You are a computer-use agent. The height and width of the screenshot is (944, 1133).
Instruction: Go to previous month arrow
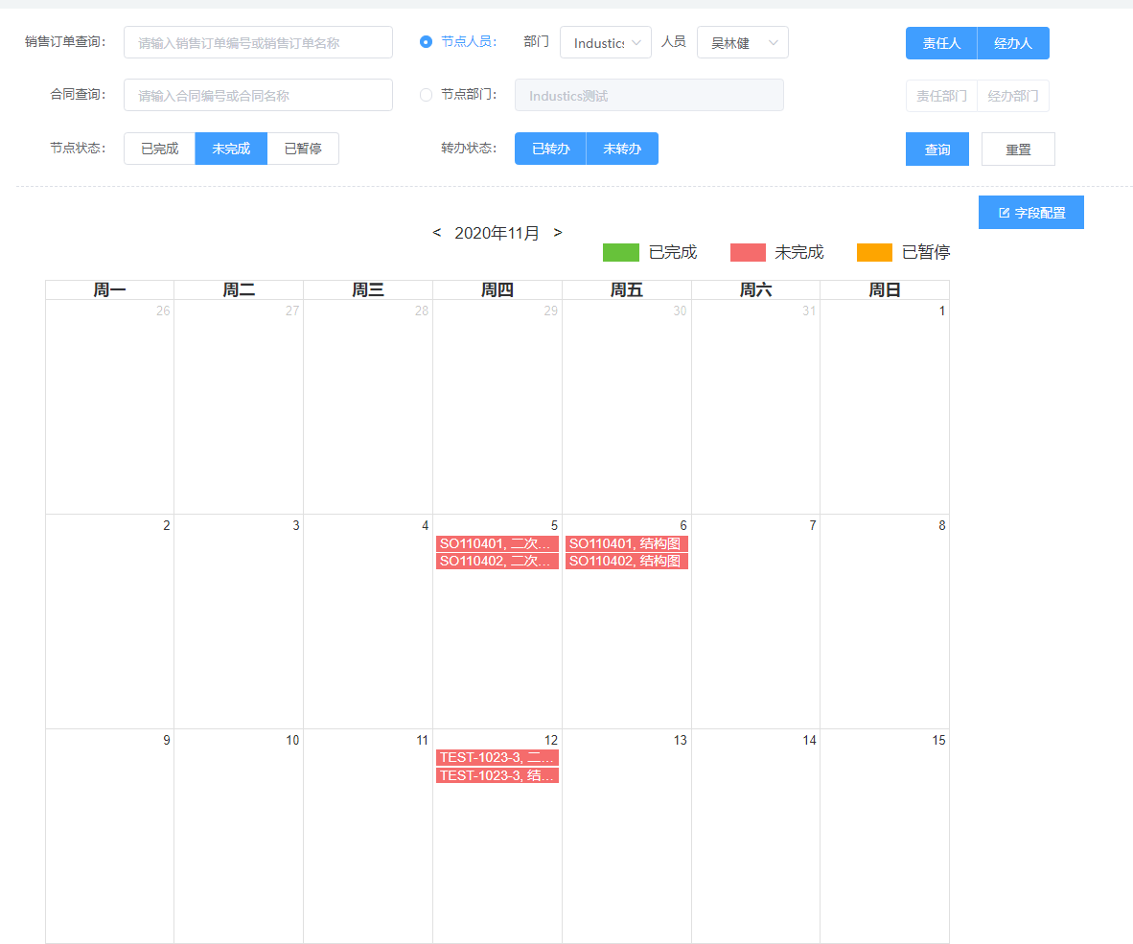(437, 233)
